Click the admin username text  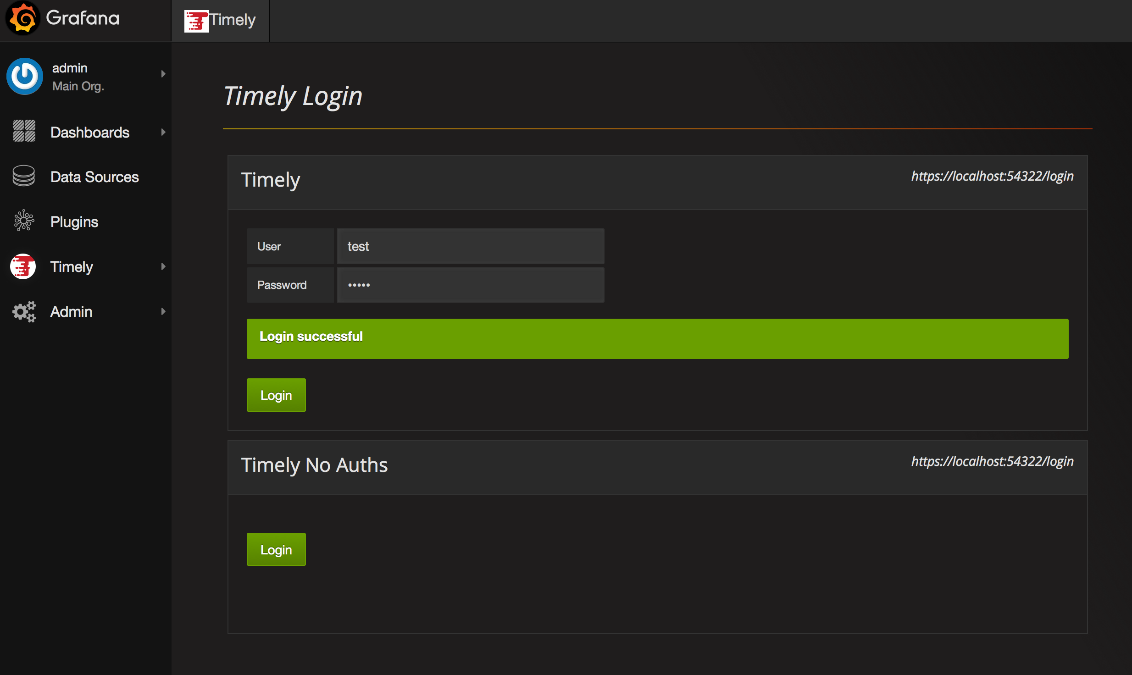(70, 68)
